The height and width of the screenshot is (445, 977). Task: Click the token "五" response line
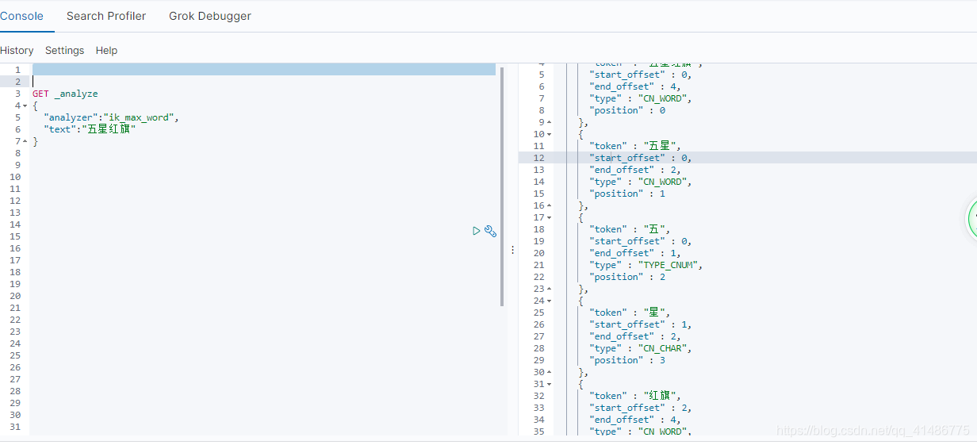click(630, 229)
